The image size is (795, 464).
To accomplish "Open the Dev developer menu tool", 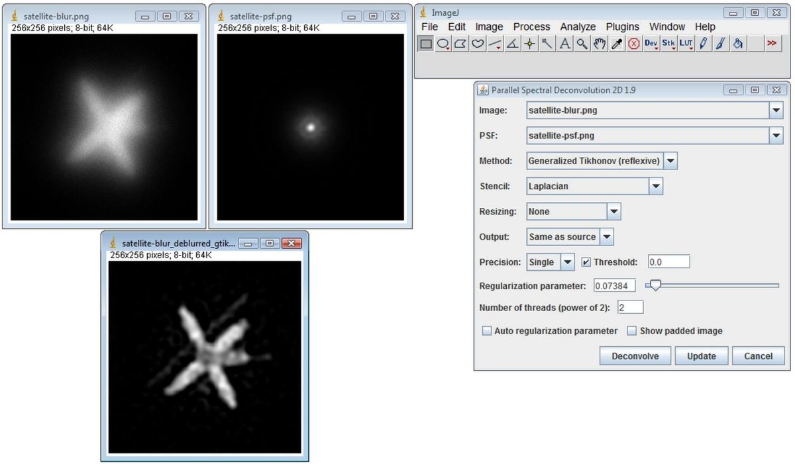I will coord(651,44).
